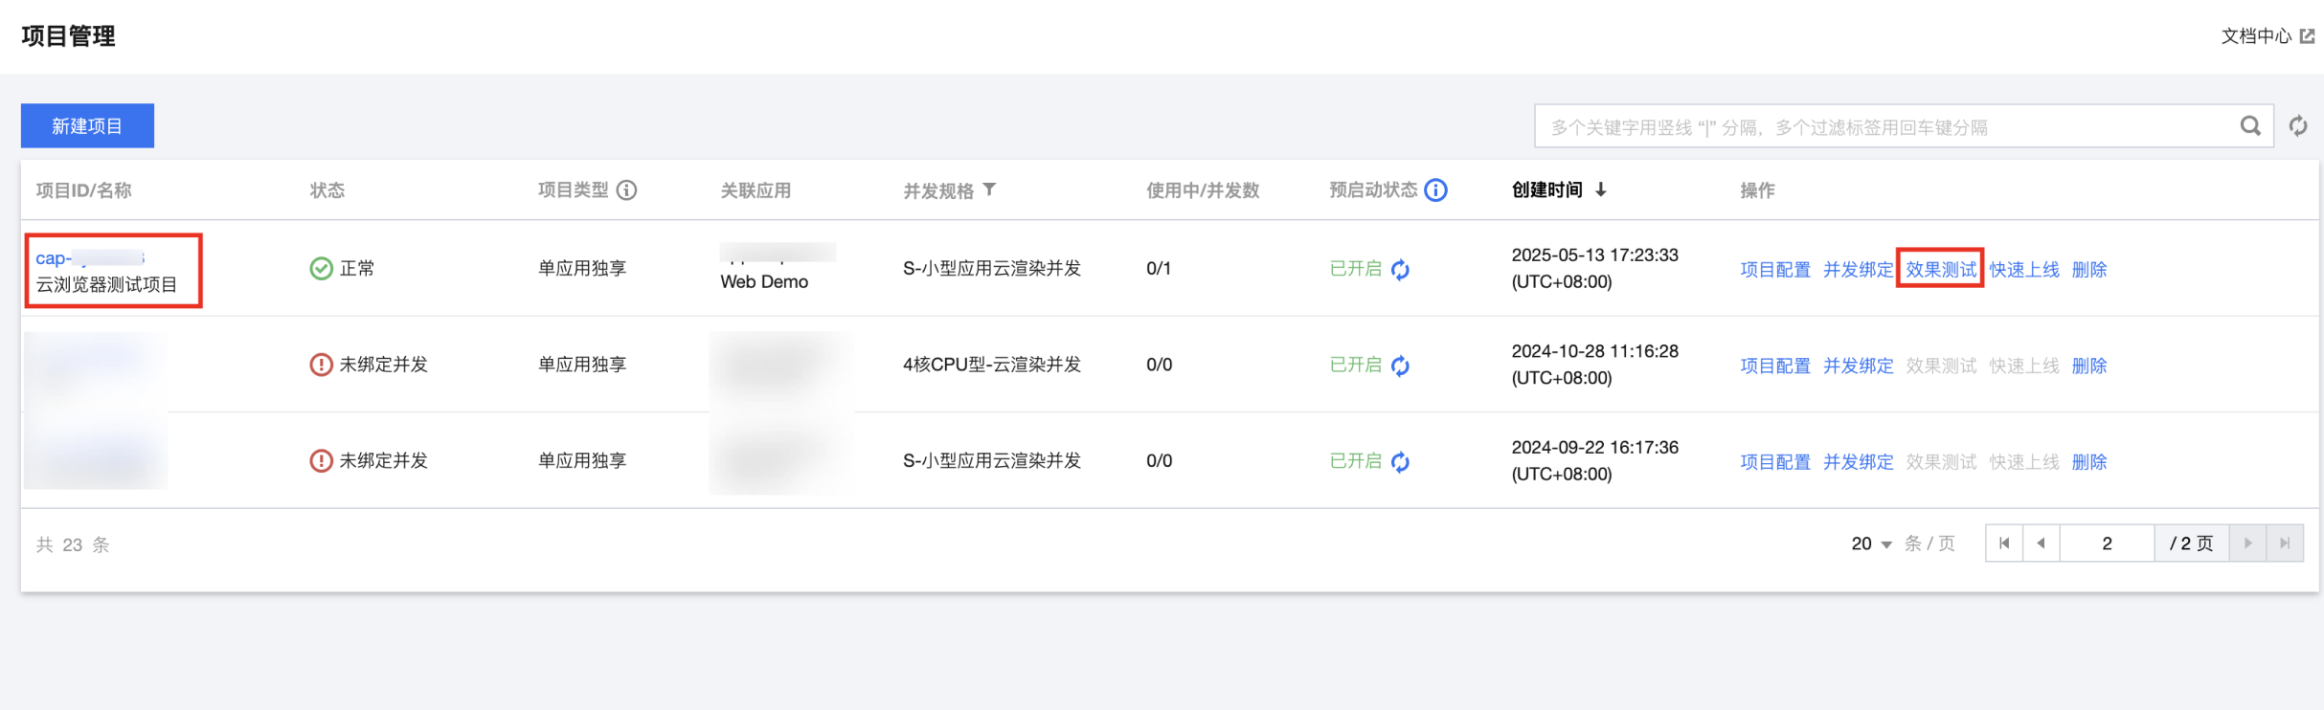Click the 新建项目 button
The image size is (2324, 710).
87,126
